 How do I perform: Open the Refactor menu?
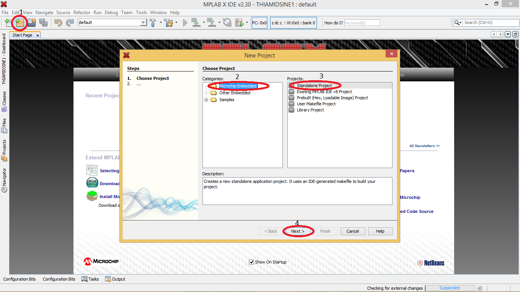(x=82, y=13)
